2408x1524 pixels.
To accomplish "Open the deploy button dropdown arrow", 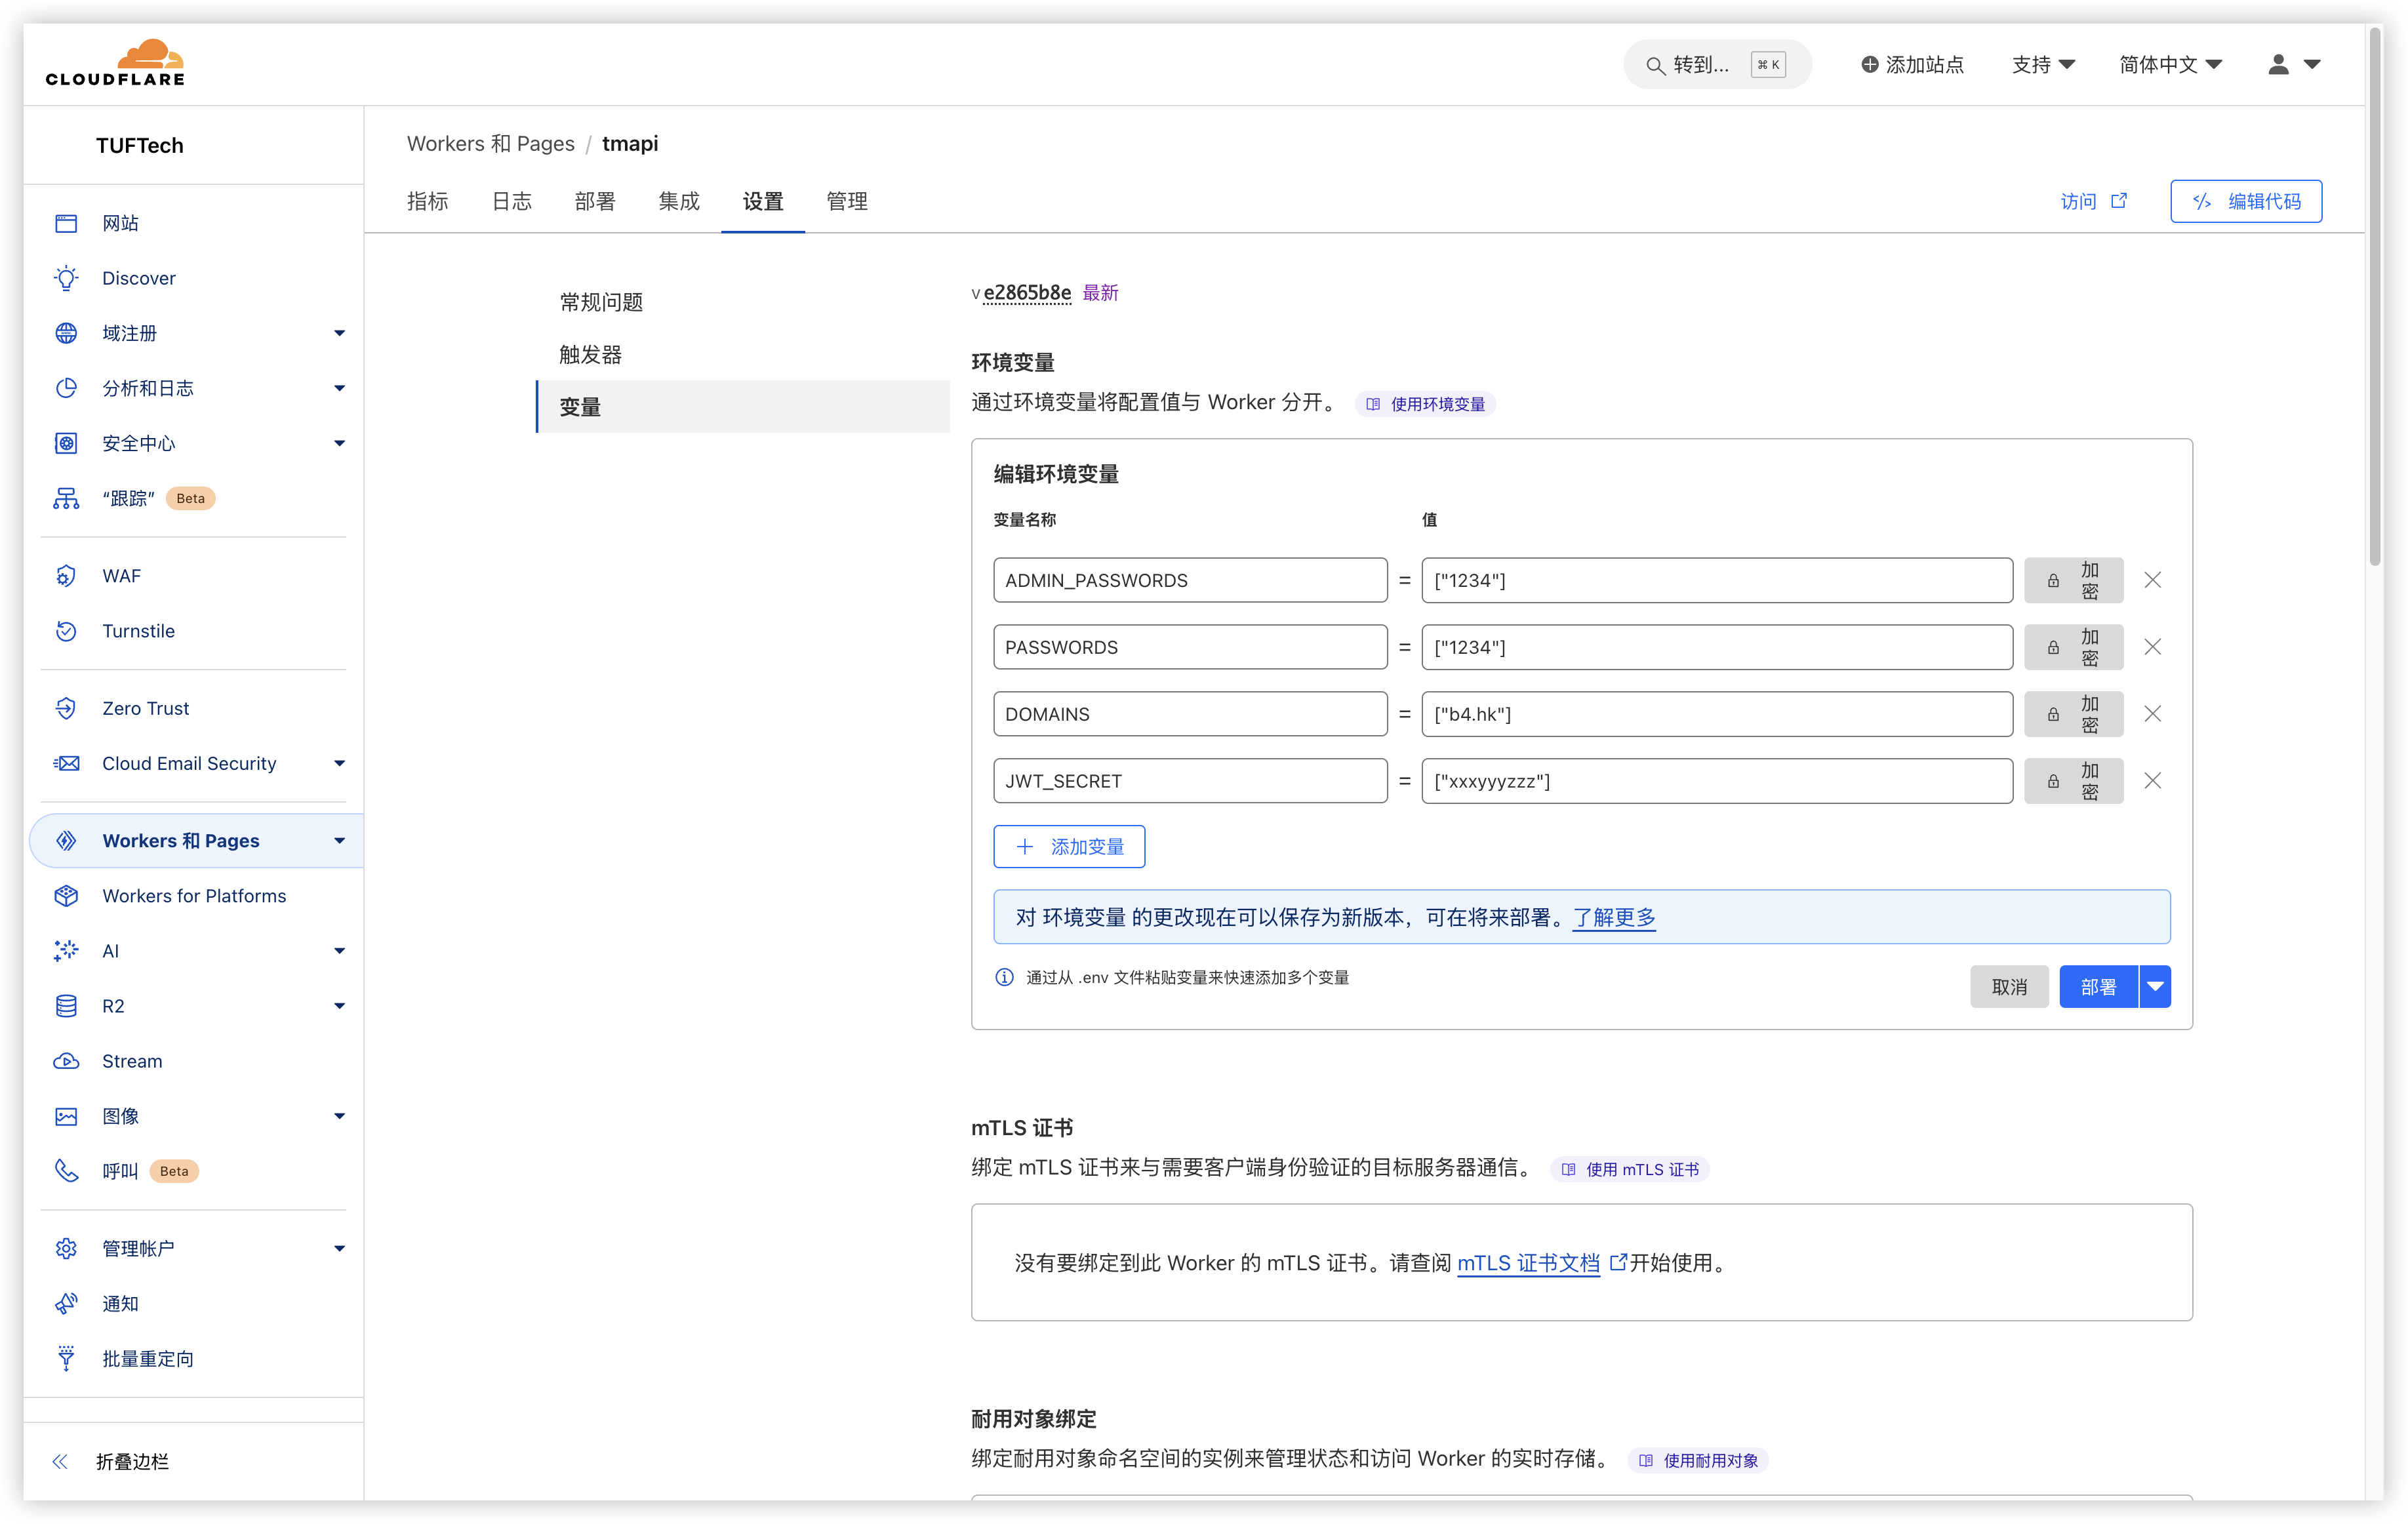I will pos(2155,987).
